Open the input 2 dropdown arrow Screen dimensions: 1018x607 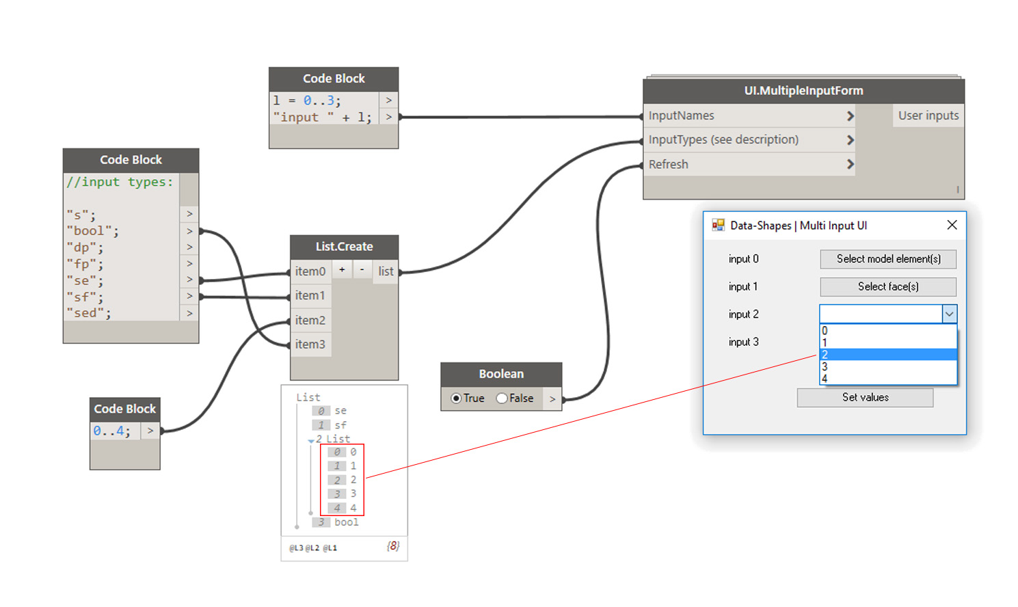pyautogui.click(x=949, y=314)
